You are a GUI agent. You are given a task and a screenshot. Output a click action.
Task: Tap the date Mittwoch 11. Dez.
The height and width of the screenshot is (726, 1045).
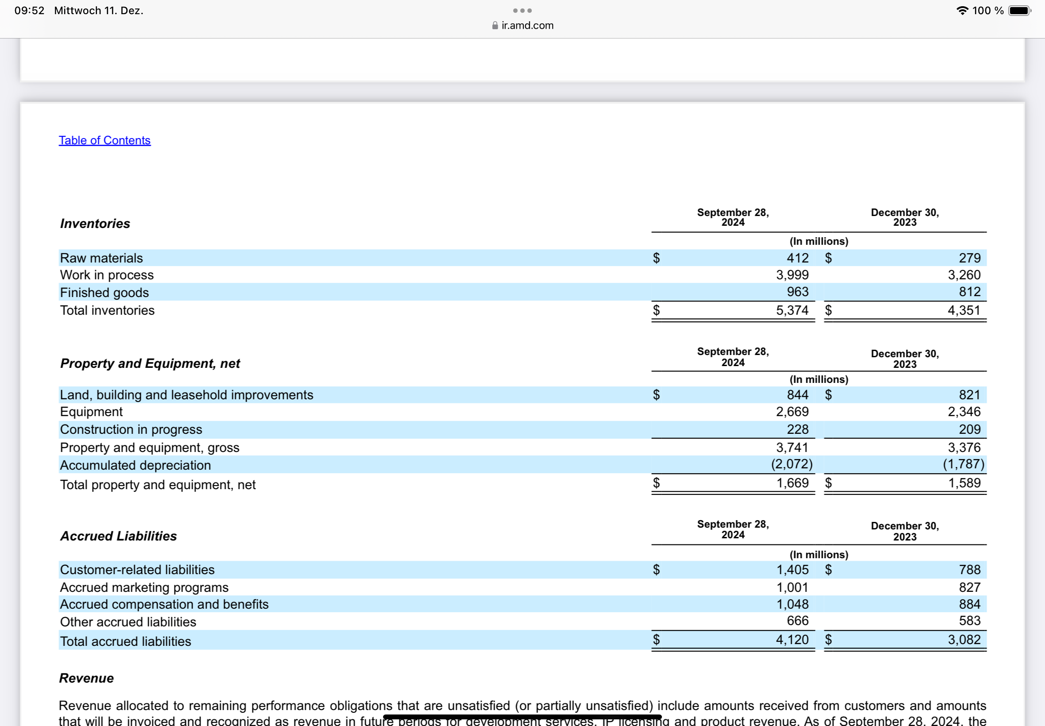click(x=98, y=11)
